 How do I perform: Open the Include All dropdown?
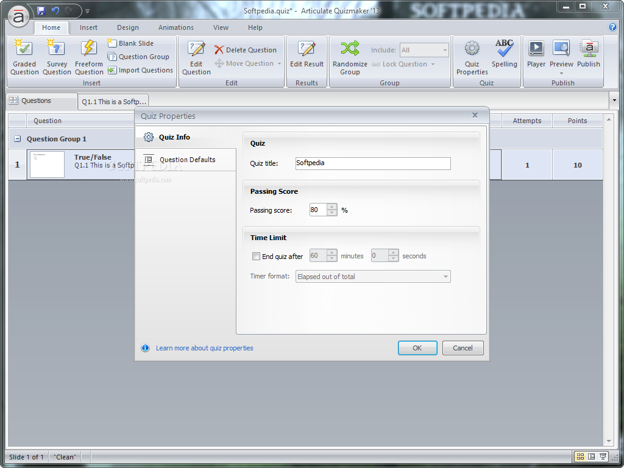click(424, 50)
